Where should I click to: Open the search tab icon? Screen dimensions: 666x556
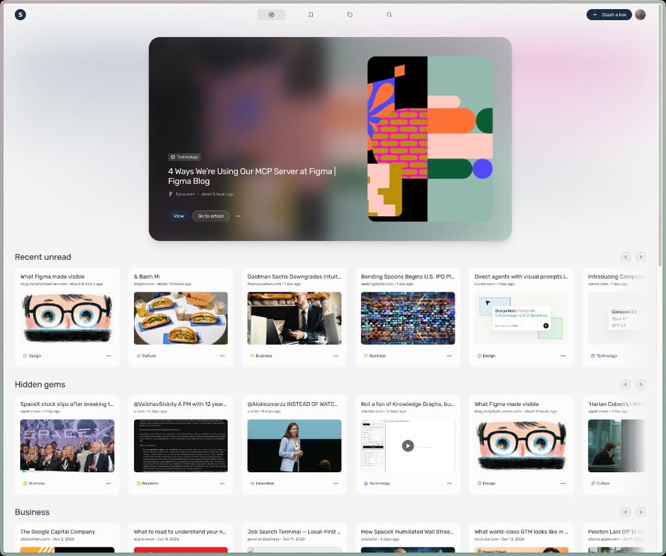click(x=389, y=15)
